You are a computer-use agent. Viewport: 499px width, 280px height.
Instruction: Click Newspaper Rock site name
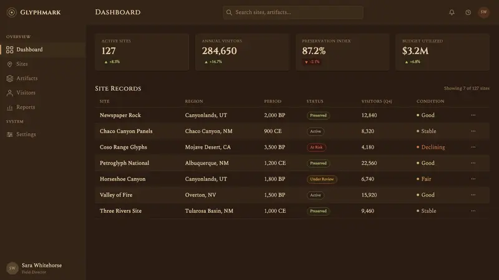pos(120,115)
